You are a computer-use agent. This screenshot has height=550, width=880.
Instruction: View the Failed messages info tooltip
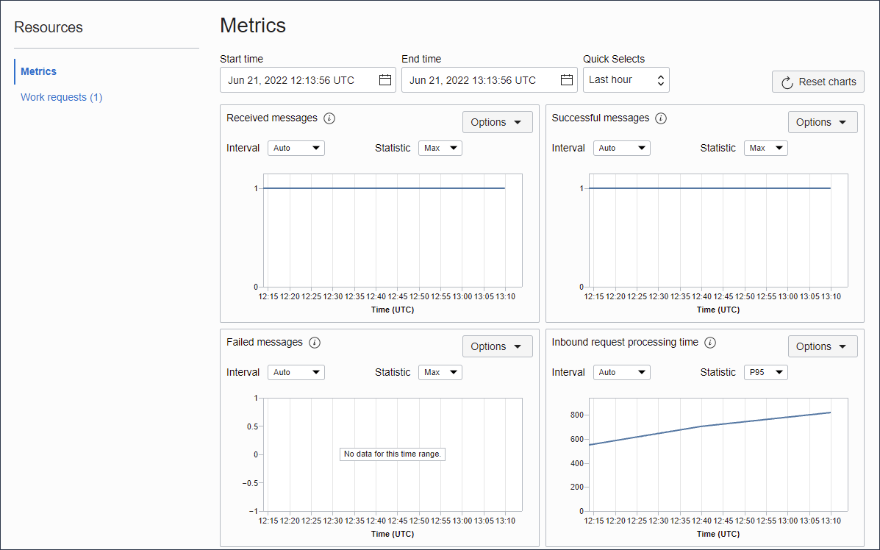[316, 342]
